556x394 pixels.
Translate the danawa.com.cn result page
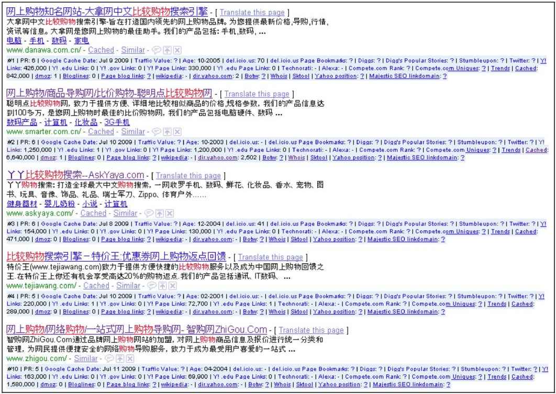click(252, 13)
